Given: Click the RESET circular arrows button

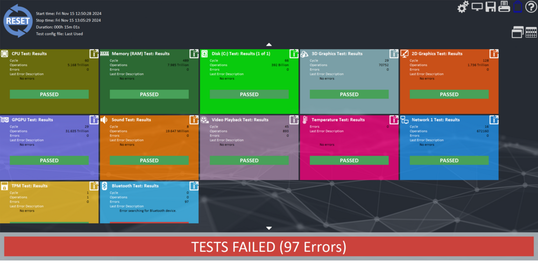Looking at the screenshot, I should (17, 20).
